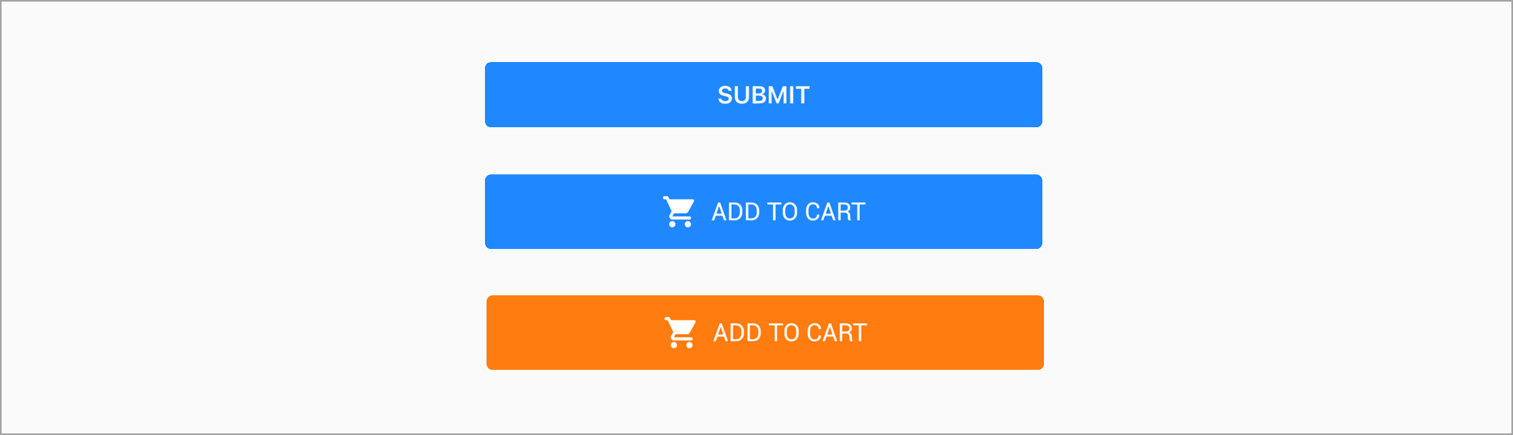This screenshot has width=1513, height=435.
Task: Click the cart icon on the blue button
Action: coord(678,212)
